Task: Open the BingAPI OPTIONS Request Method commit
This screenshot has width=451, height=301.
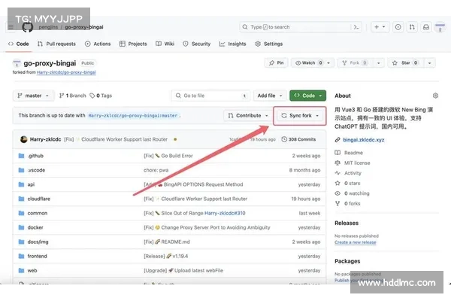Action: pos(193,184)
